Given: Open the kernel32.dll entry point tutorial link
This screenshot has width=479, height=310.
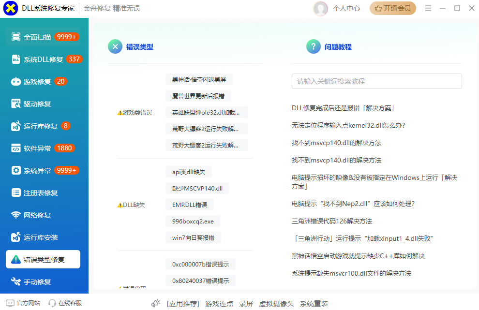Looking at the screenshot, I should (348, 125).
